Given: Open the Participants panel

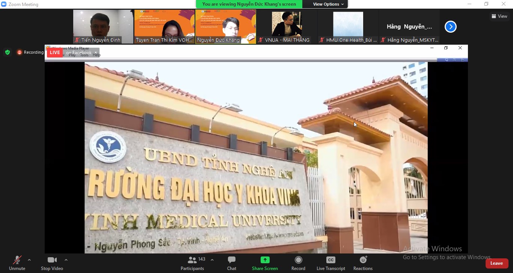Looking at the screenshot, I should point(192,263).
